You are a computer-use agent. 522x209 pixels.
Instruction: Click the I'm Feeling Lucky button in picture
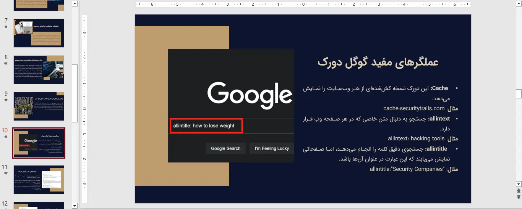pyautogui.click(x=272, y=148)
